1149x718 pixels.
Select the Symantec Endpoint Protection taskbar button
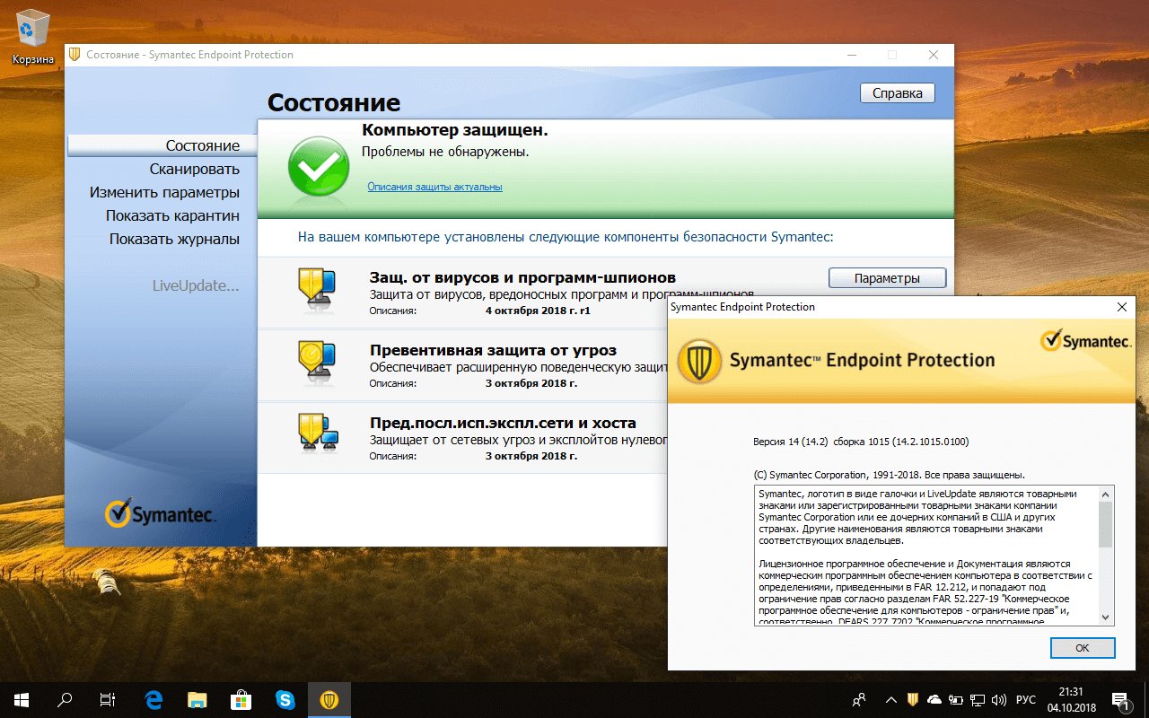[x=329, y=699]
